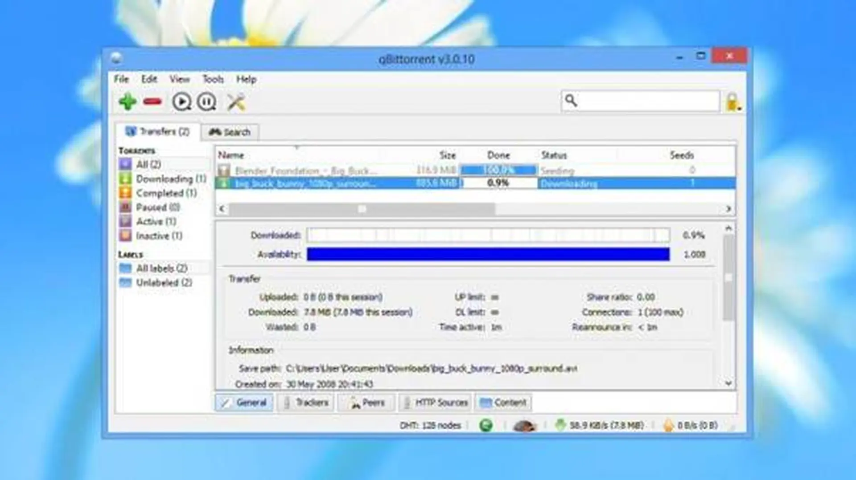This screenshot has width=856, height=480.
Task: Click the details pane scroll-up arrow
Action: coord(728,228)
